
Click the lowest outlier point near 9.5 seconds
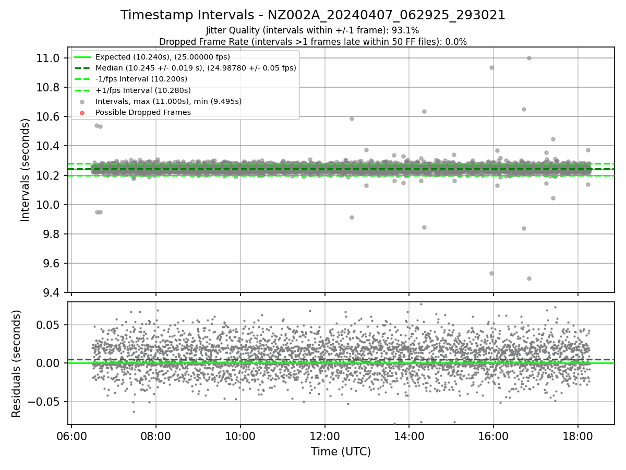click(x=529, y=278)
